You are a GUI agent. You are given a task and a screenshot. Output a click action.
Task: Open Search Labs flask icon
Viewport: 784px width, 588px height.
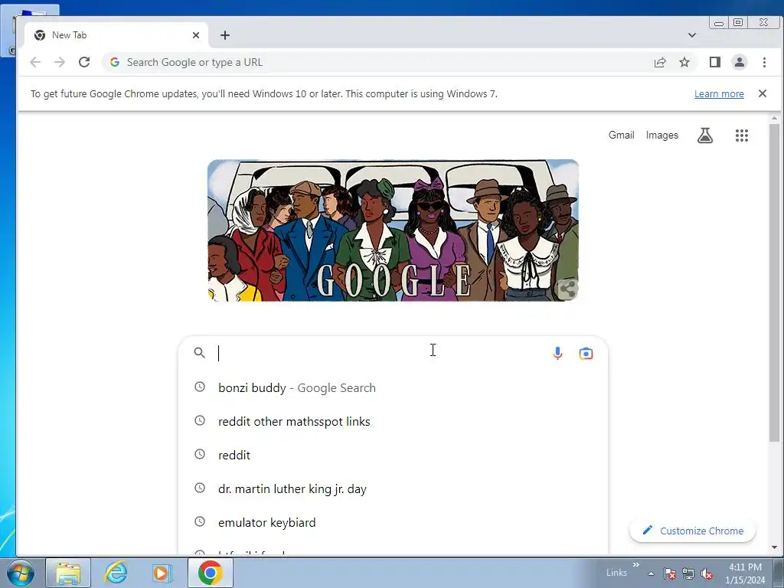[705, 135]
